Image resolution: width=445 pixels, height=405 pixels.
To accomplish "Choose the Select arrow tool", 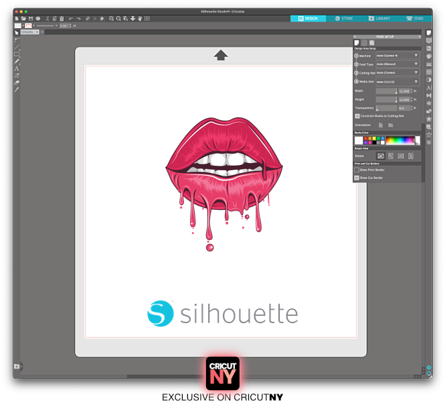I will coord(17,33).
